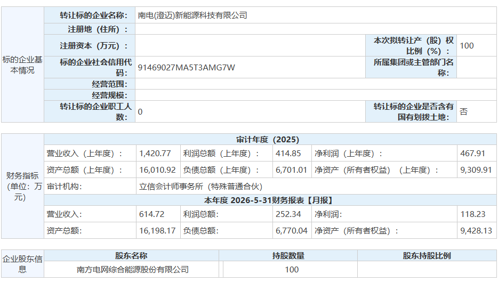The image size is (498, 282).
Task: Click the 营业收入（上年度） label
Action: pyautogui.click(x=84, y=154)
